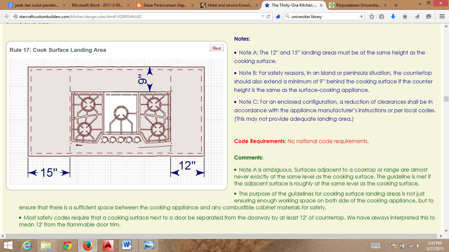The height and width of the screenshot is (252, 449).
Task: Launch Internet Explorer from taskbar
Action: 26,245
